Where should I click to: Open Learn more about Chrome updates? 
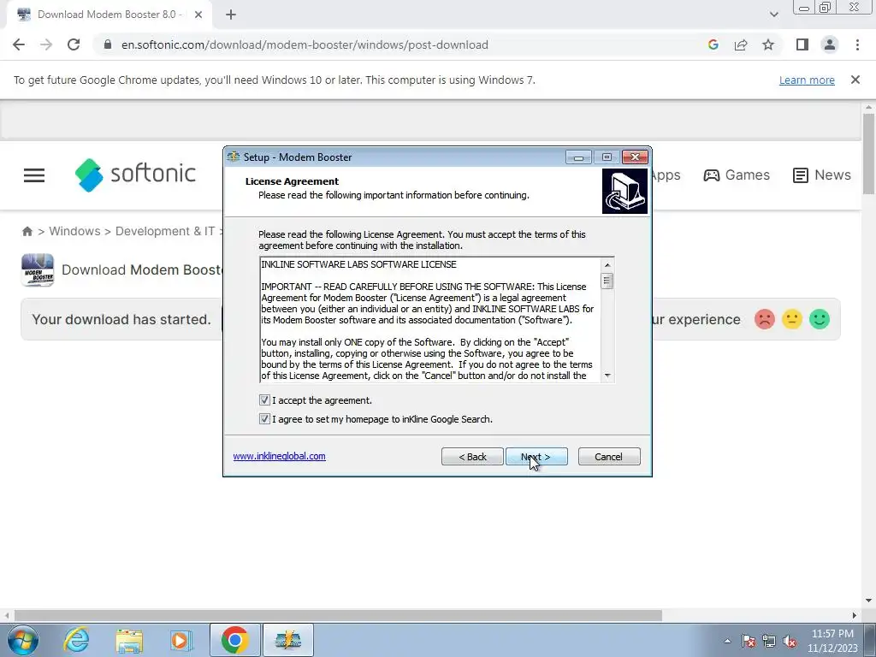(807, 80)
